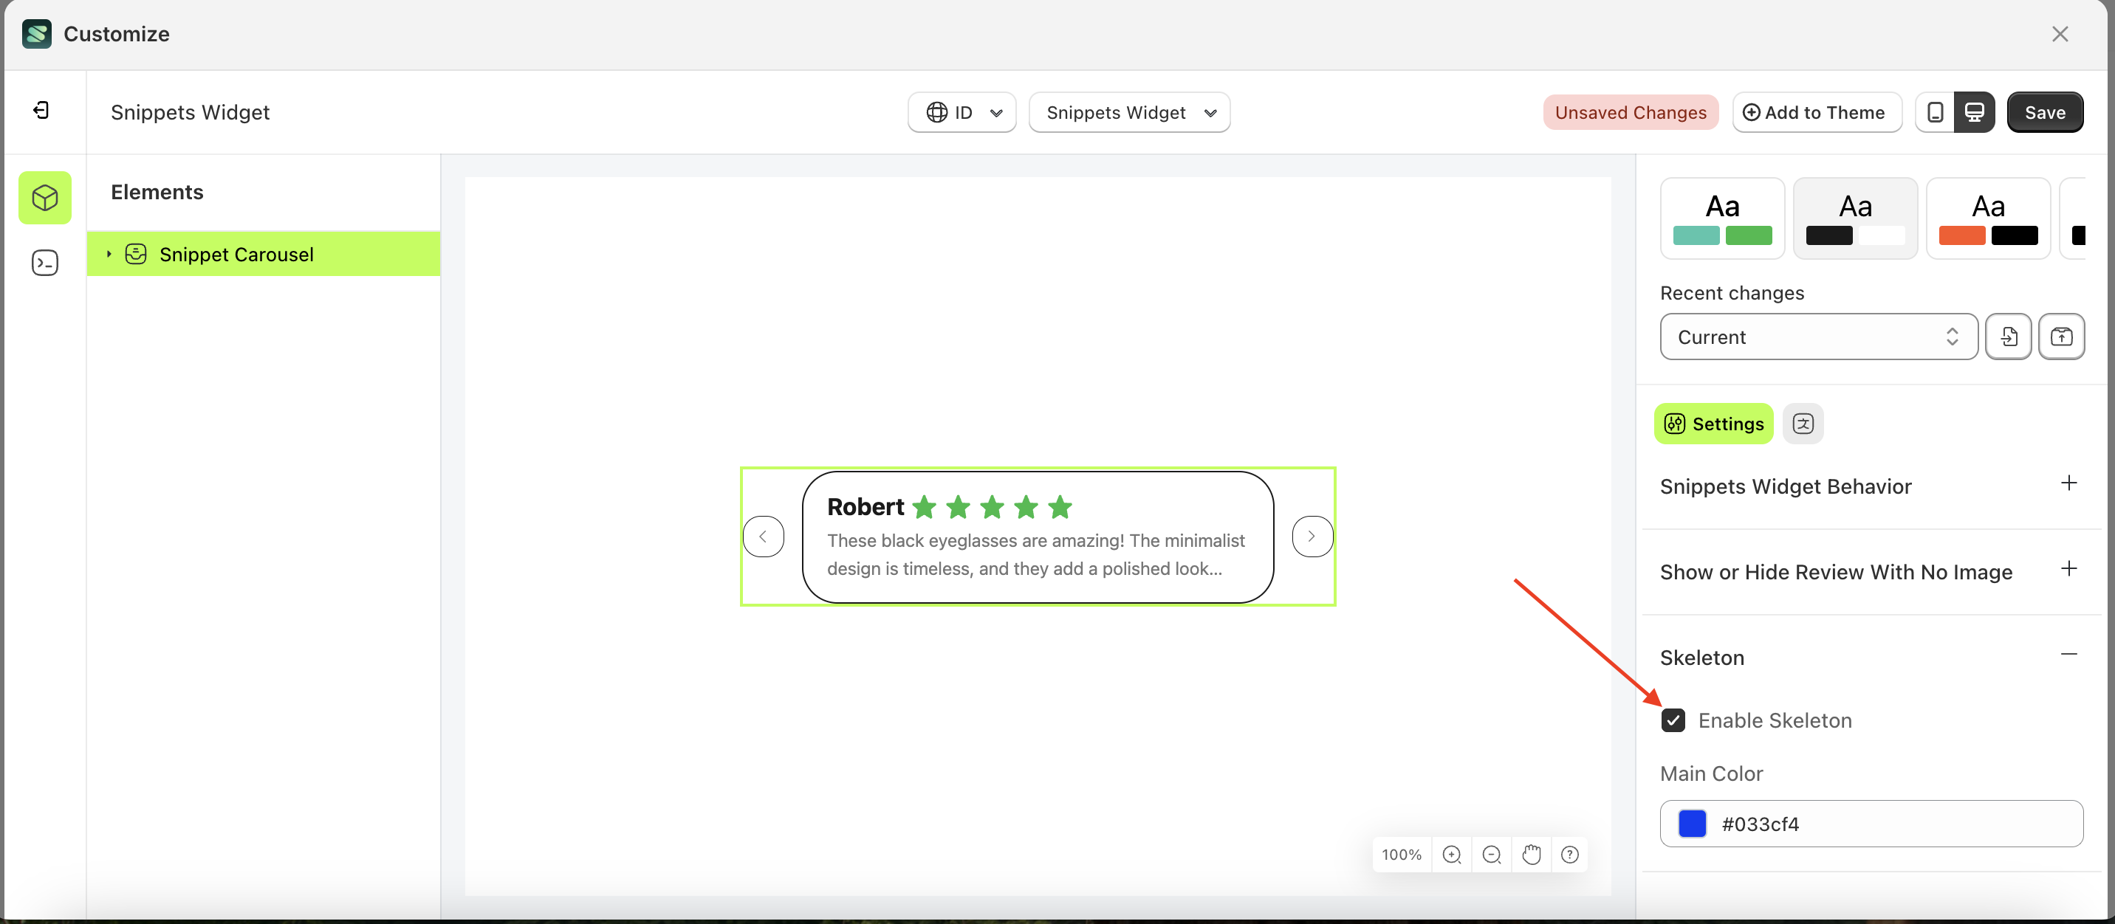This screenshot has width=2115, height=924.
Task: Click the exit editor icon in sidebar
Action: click(x=40, y=109)
